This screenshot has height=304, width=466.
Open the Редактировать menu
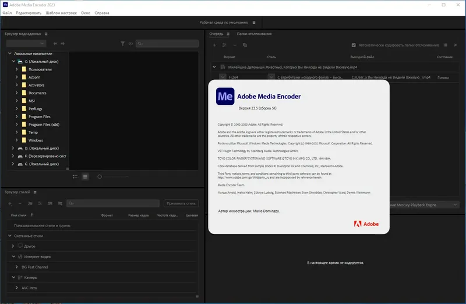coord(29,13)
